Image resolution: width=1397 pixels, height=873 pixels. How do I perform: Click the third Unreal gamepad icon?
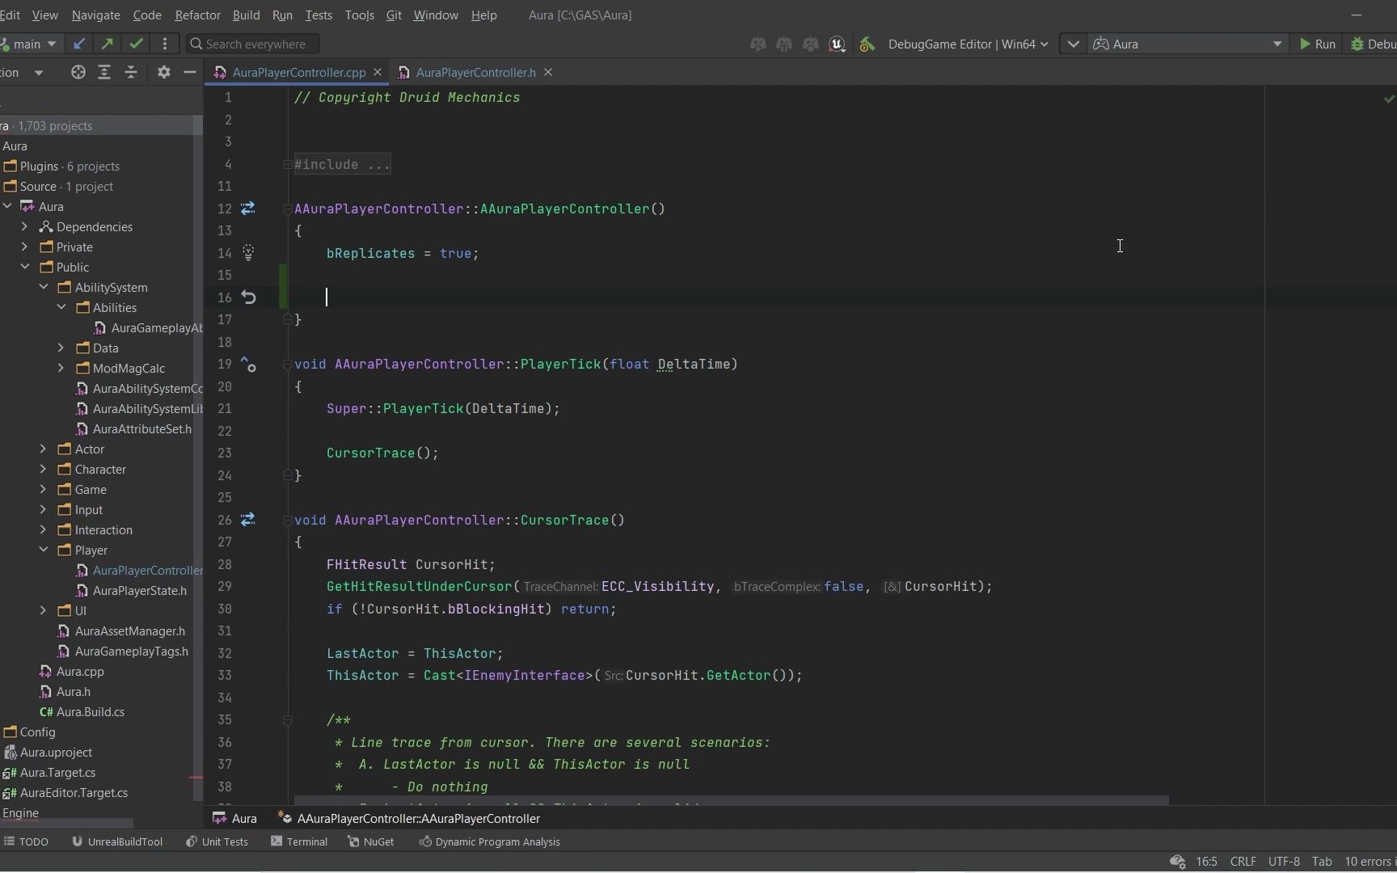pos(810,44)
